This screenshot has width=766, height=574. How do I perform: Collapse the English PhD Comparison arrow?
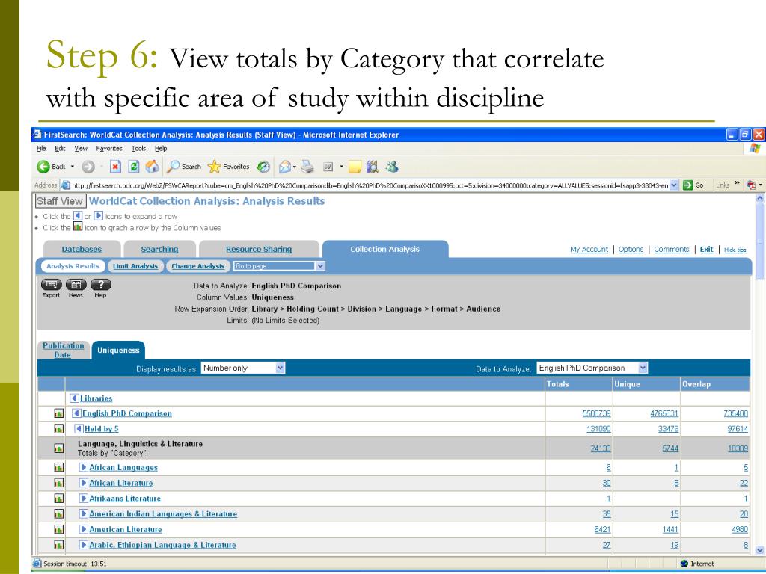coord(76,413)
